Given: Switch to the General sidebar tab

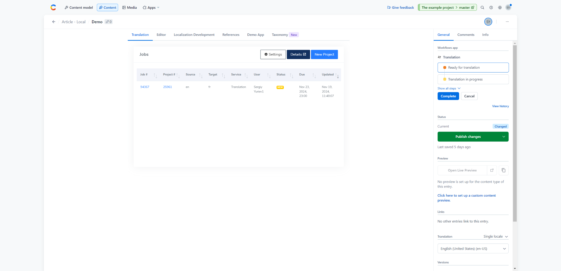Looking at the screenshot, I should [443, 35].
